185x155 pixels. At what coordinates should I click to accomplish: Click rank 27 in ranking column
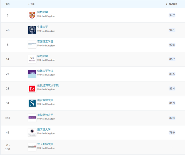7,74
